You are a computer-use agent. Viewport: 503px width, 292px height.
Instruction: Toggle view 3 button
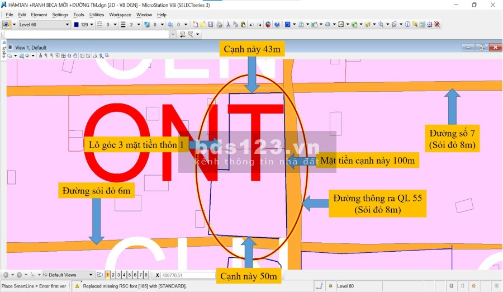click(118, 275)
